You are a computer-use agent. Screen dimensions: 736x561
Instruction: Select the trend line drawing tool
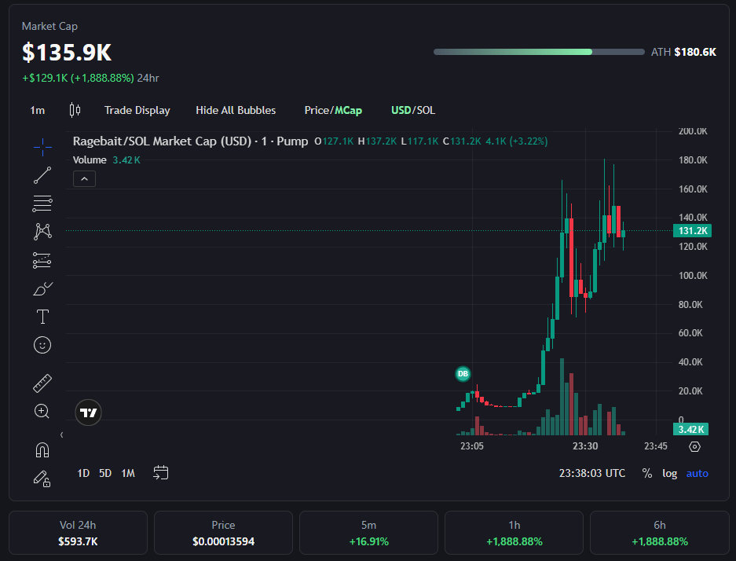[42, 175]
